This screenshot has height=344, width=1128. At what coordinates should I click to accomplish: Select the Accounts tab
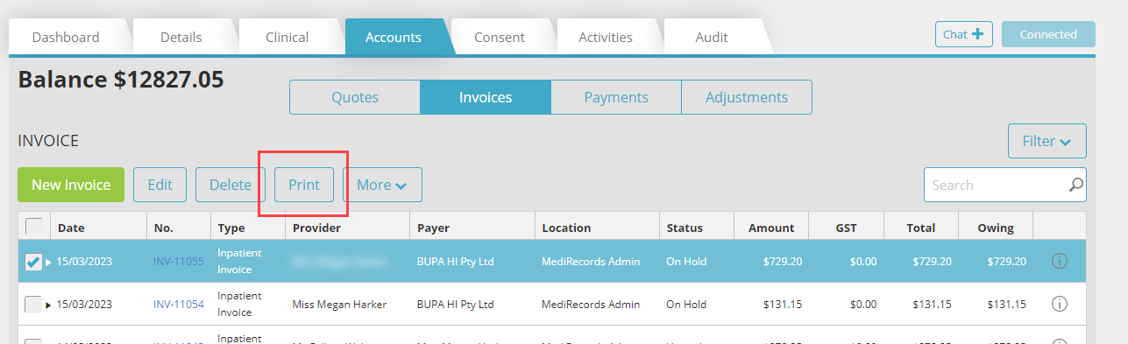tap(394, 37)
